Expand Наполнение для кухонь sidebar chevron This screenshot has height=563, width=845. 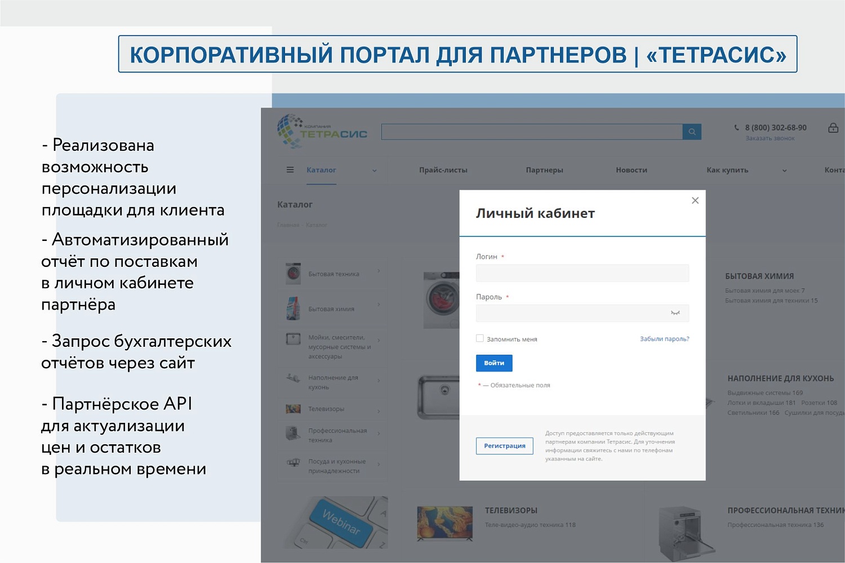[379, 381]
